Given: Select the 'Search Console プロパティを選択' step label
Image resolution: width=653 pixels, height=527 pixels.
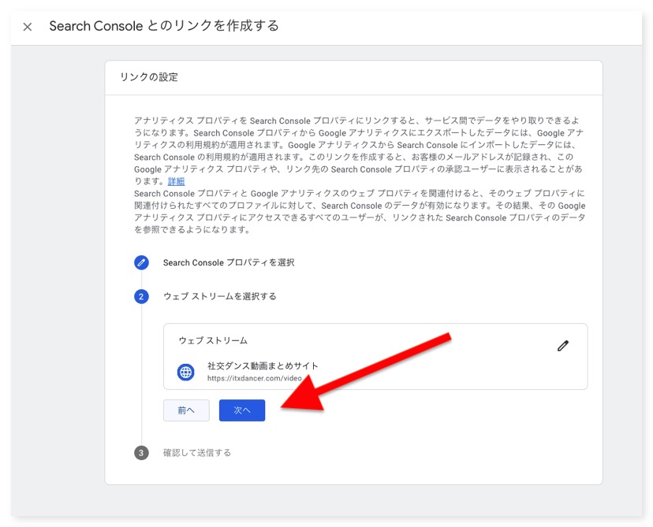Looking at the screenshot, I should 228,262.
